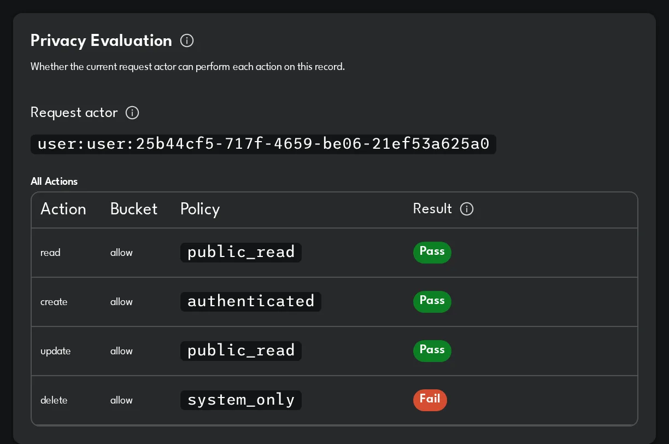This screenshot has width=669, height=444.
Task: Click info icon beside Privacy Evaluation heading
Action: point(187,40)
